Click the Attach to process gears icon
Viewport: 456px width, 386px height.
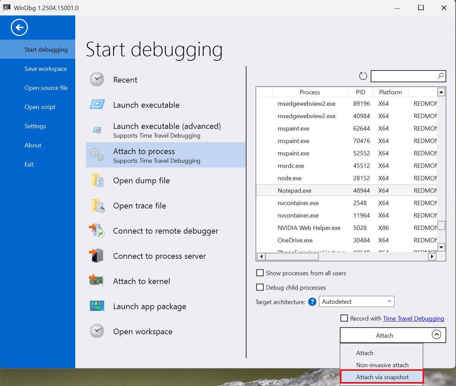[x=97, y=155]
